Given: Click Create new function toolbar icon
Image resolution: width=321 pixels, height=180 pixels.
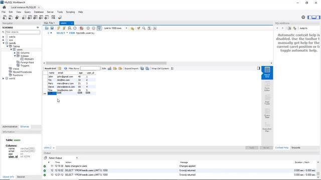Looking at the screenshot, I should (47, 17).
